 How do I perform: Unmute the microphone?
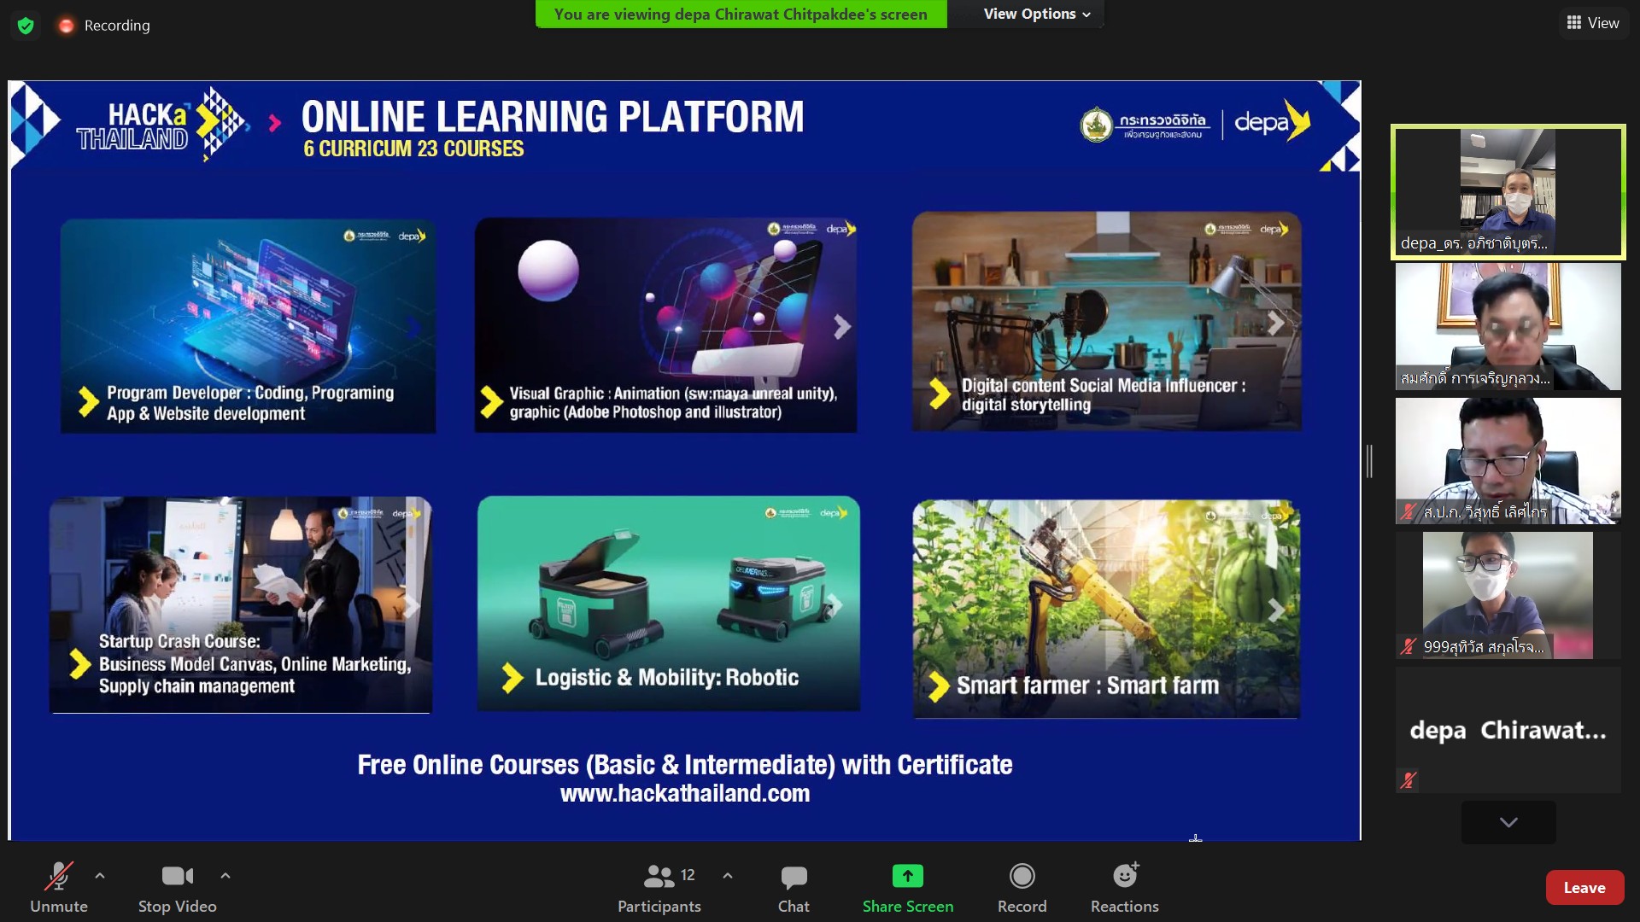pyautogui.click(x=58, y=888)
